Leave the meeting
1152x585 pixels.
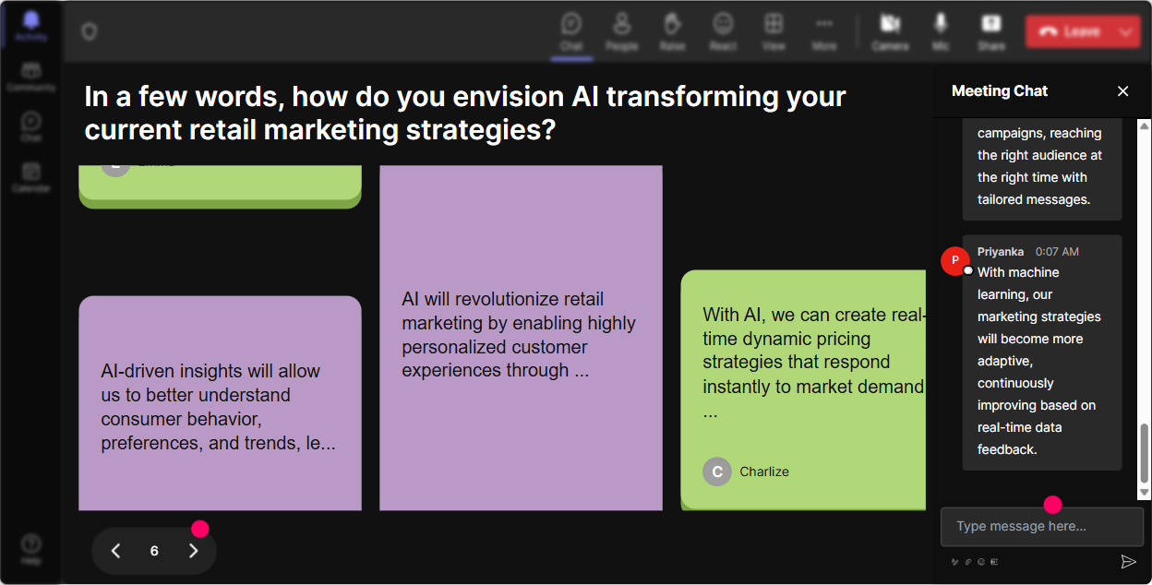pos(1069,31)
